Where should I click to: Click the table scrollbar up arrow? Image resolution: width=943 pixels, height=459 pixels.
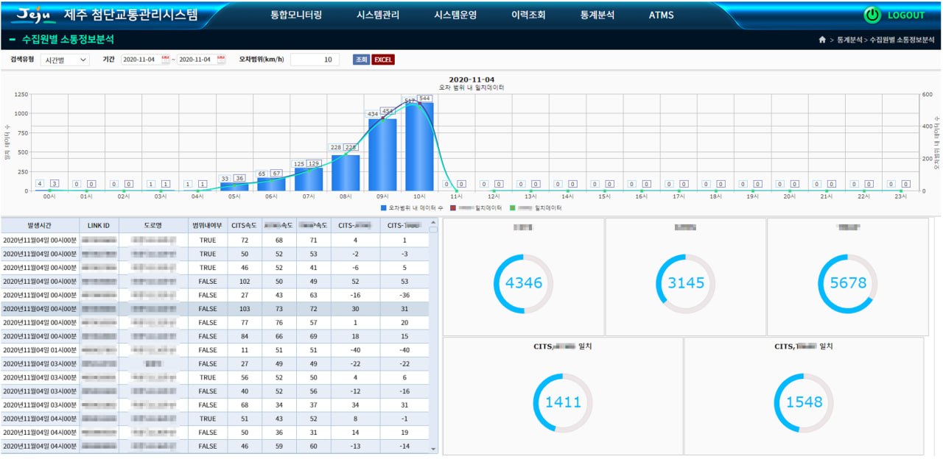tap(433, 230)
